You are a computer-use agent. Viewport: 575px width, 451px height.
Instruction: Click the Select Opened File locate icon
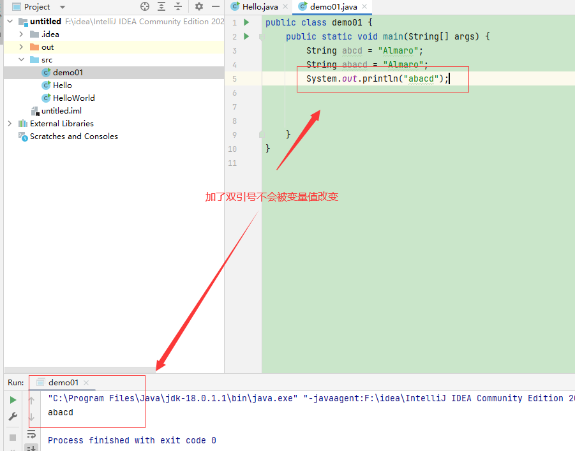(145, 6)
